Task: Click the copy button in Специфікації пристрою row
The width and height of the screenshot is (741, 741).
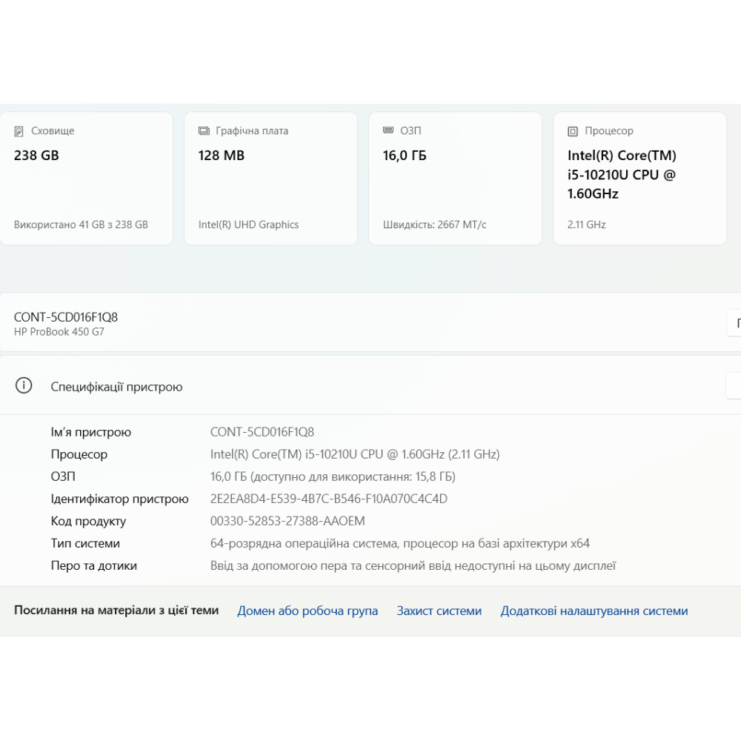Action: tap(734, 386)
